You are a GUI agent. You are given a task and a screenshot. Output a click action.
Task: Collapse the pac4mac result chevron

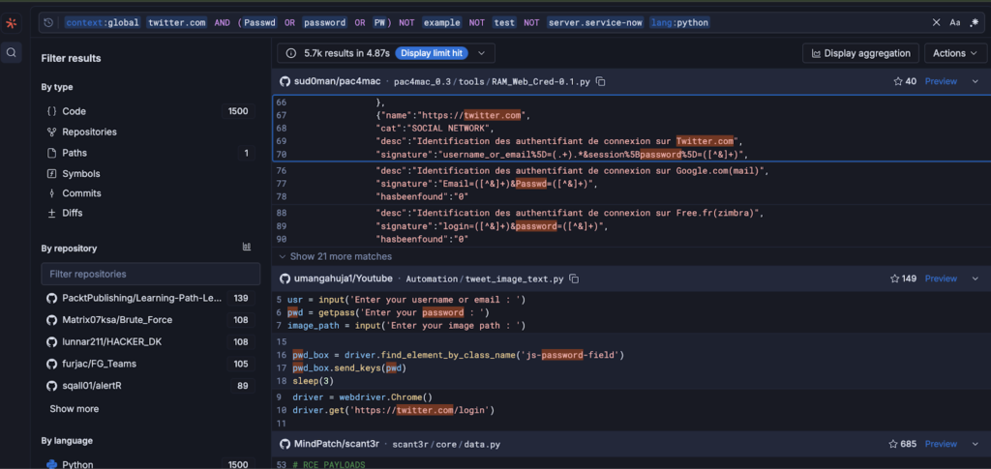pos(976,81)
